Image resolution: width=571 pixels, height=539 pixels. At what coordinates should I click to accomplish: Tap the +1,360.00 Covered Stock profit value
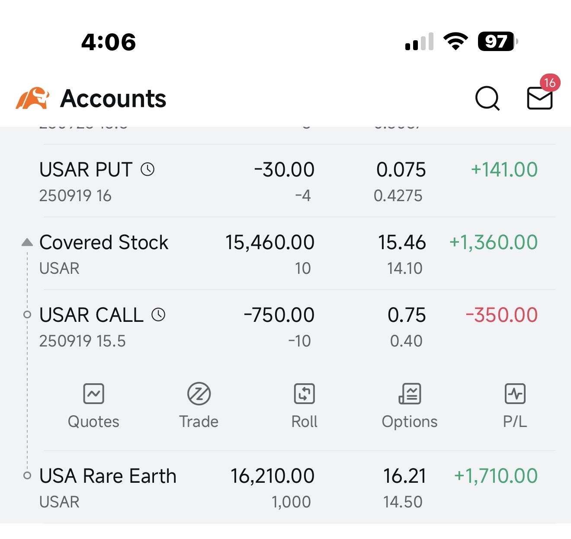[494, 242]
